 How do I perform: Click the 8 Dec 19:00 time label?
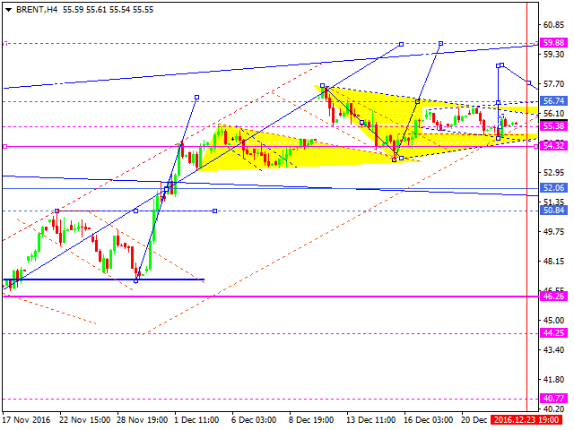(311, 420)
